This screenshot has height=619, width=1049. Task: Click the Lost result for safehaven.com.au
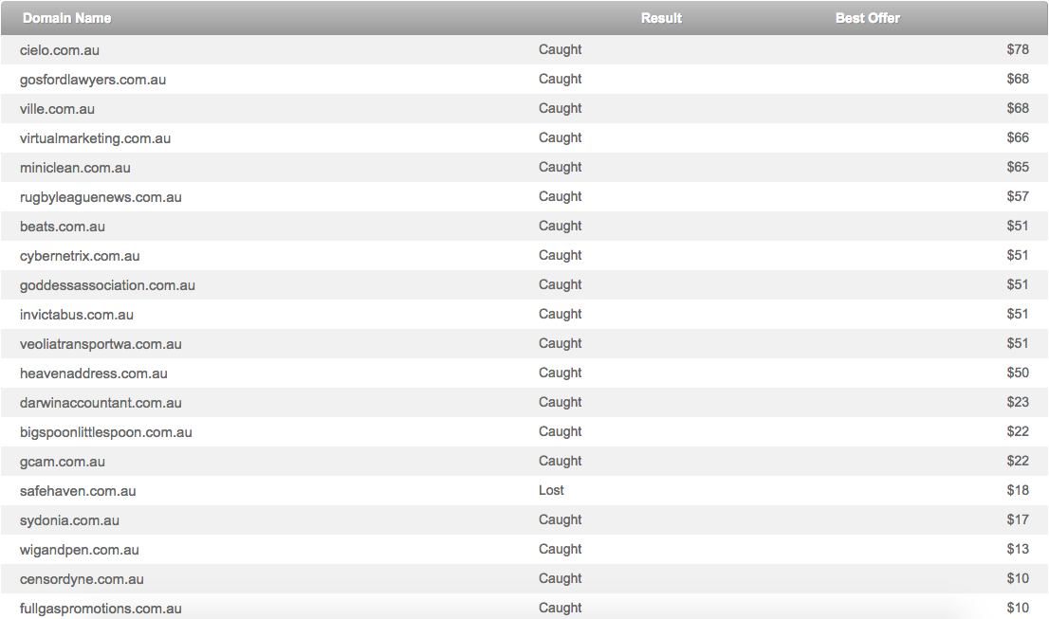pyautogui.click(x=551, y=490)
